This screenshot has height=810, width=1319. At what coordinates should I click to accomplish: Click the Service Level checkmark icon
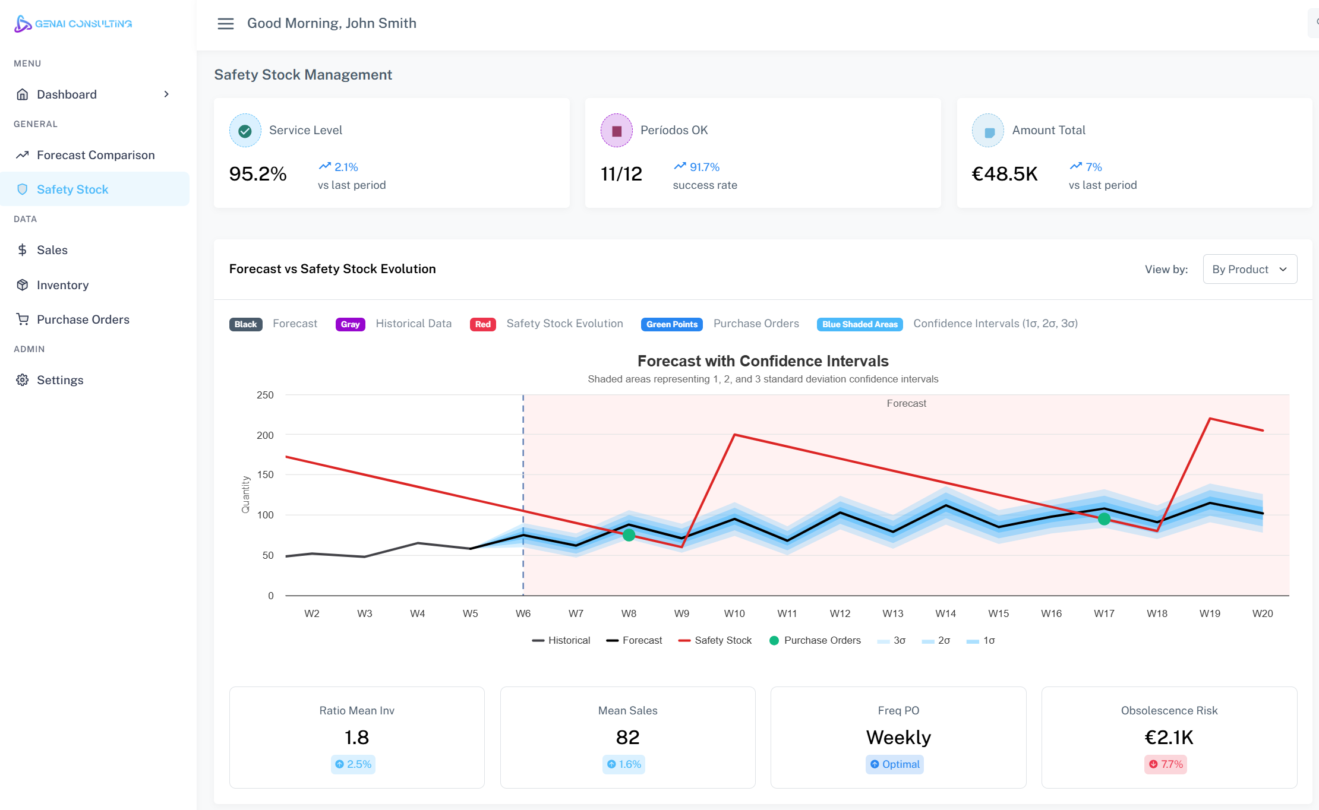[245, 131]
